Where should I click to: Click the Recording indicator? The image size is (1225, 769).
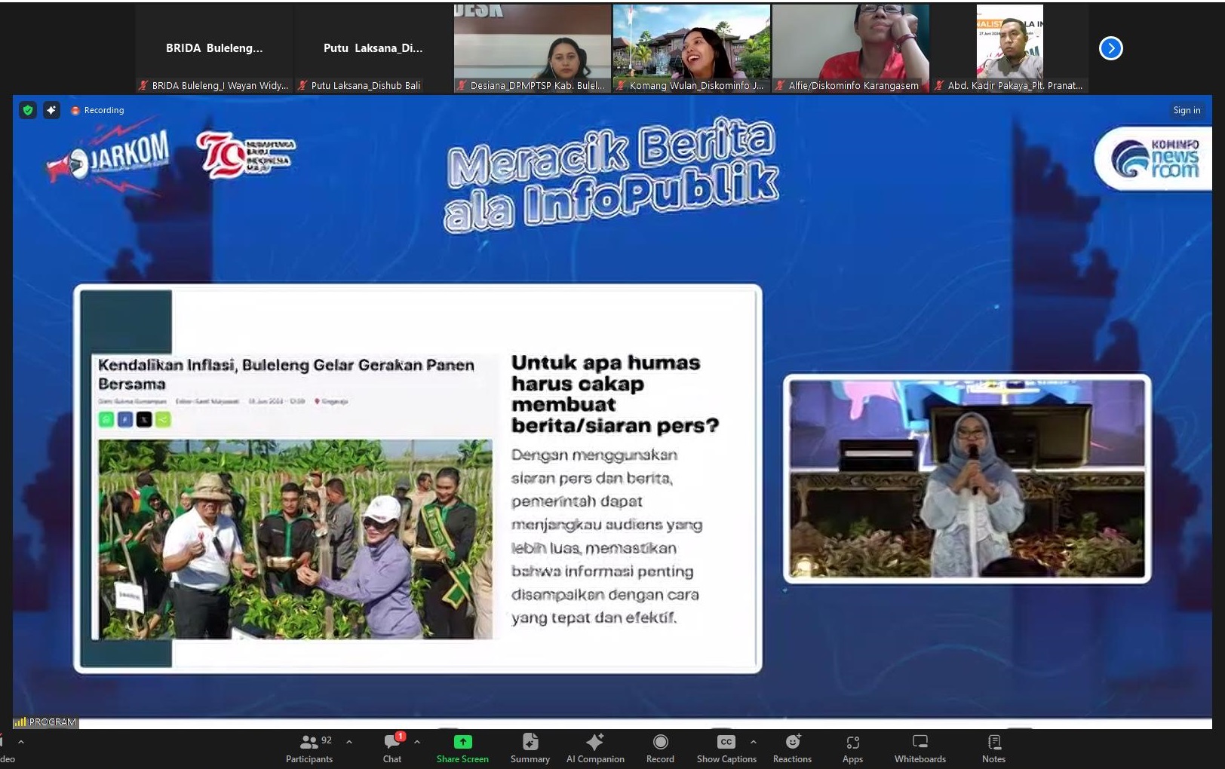click(97, 110)
